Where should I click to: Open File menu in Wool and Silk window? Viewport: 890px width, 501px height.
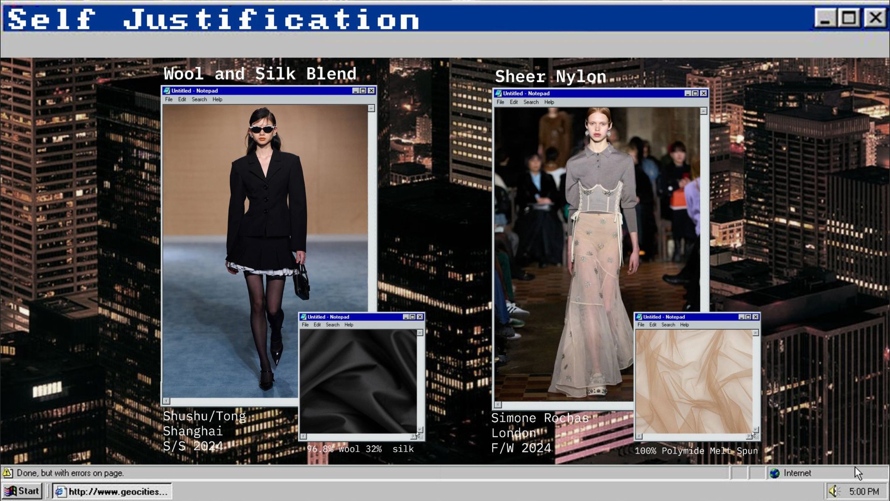pos(169,99)
